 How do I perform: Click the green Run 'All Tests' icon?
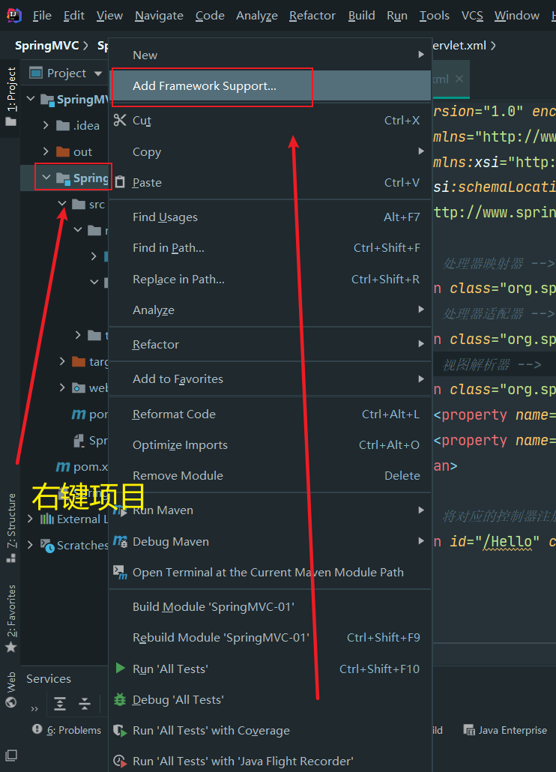tap(120, 668)
